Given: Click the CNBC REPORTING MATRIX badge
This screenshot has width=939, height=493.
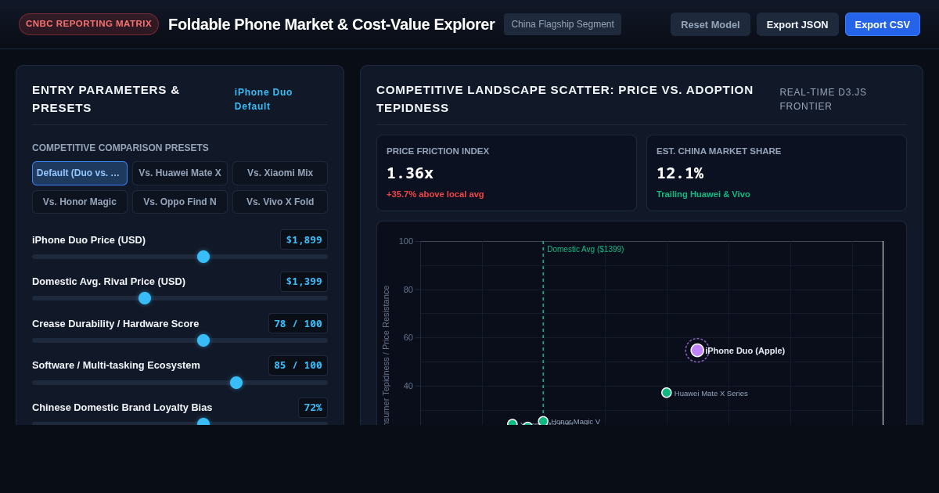Looking at the screenshot, I should pyautogui.click(x=88, y=24).
